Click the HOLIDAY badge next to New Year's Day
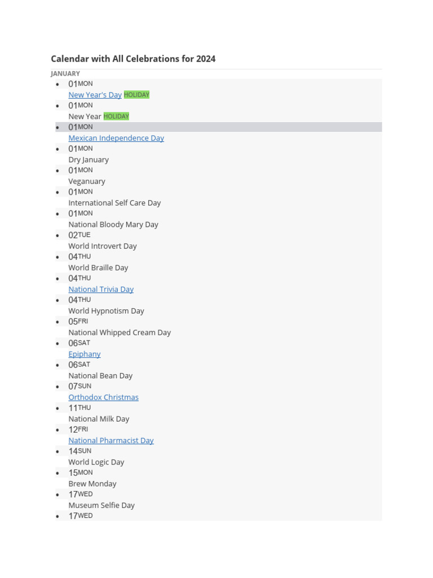Screen dimensions: 433x578 [136, 95]
